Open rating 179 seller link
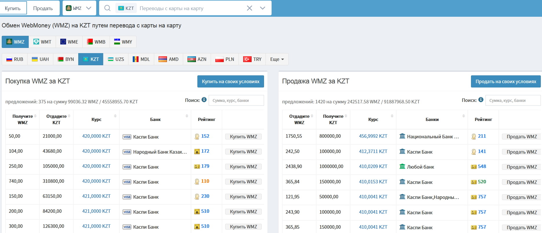Viewport: 542px width, 233px height. (x=205, y=166)
